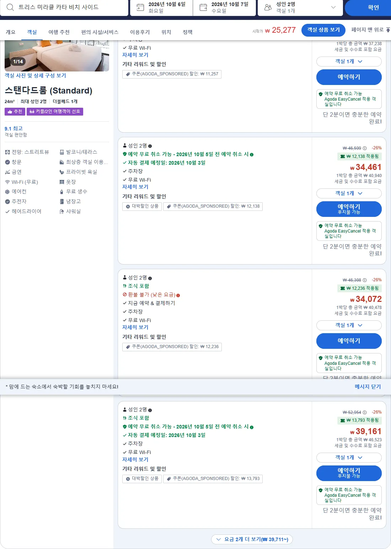Click 자세히 보기 in the ₩34,461 offer
391x549 pixels.
[135, 187]
